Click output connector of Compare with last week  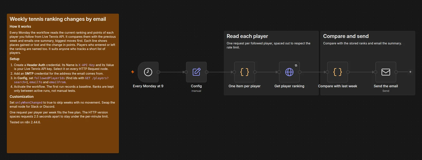click(348, 72)
